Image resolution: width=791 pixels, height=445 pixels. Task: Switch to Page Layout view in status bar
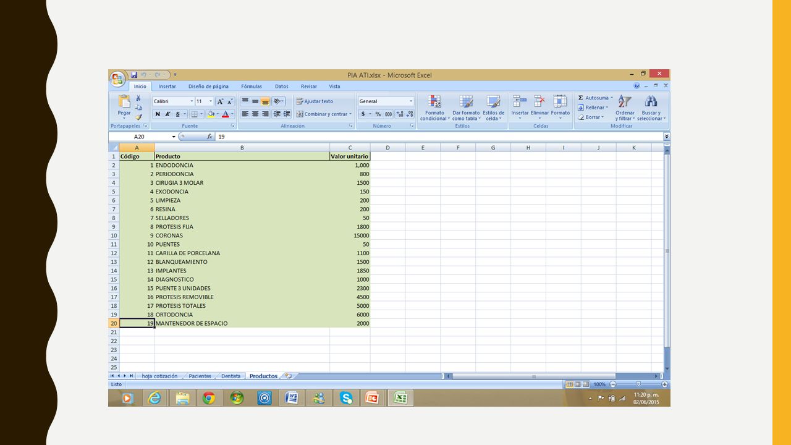pos(577,384)
